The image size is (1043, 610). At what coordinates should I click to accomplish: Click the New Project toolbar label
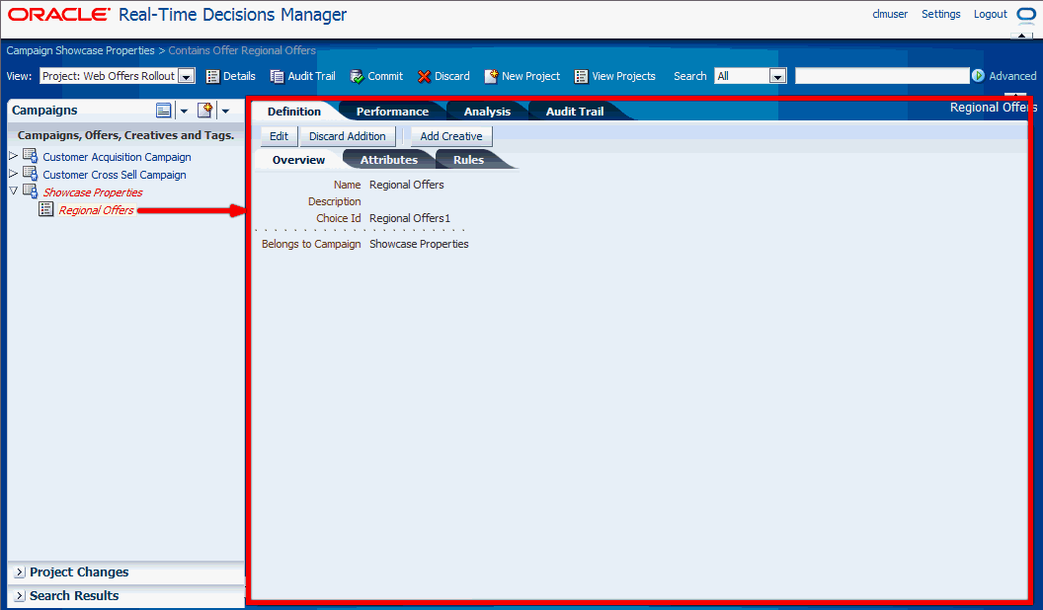point(530,76)
